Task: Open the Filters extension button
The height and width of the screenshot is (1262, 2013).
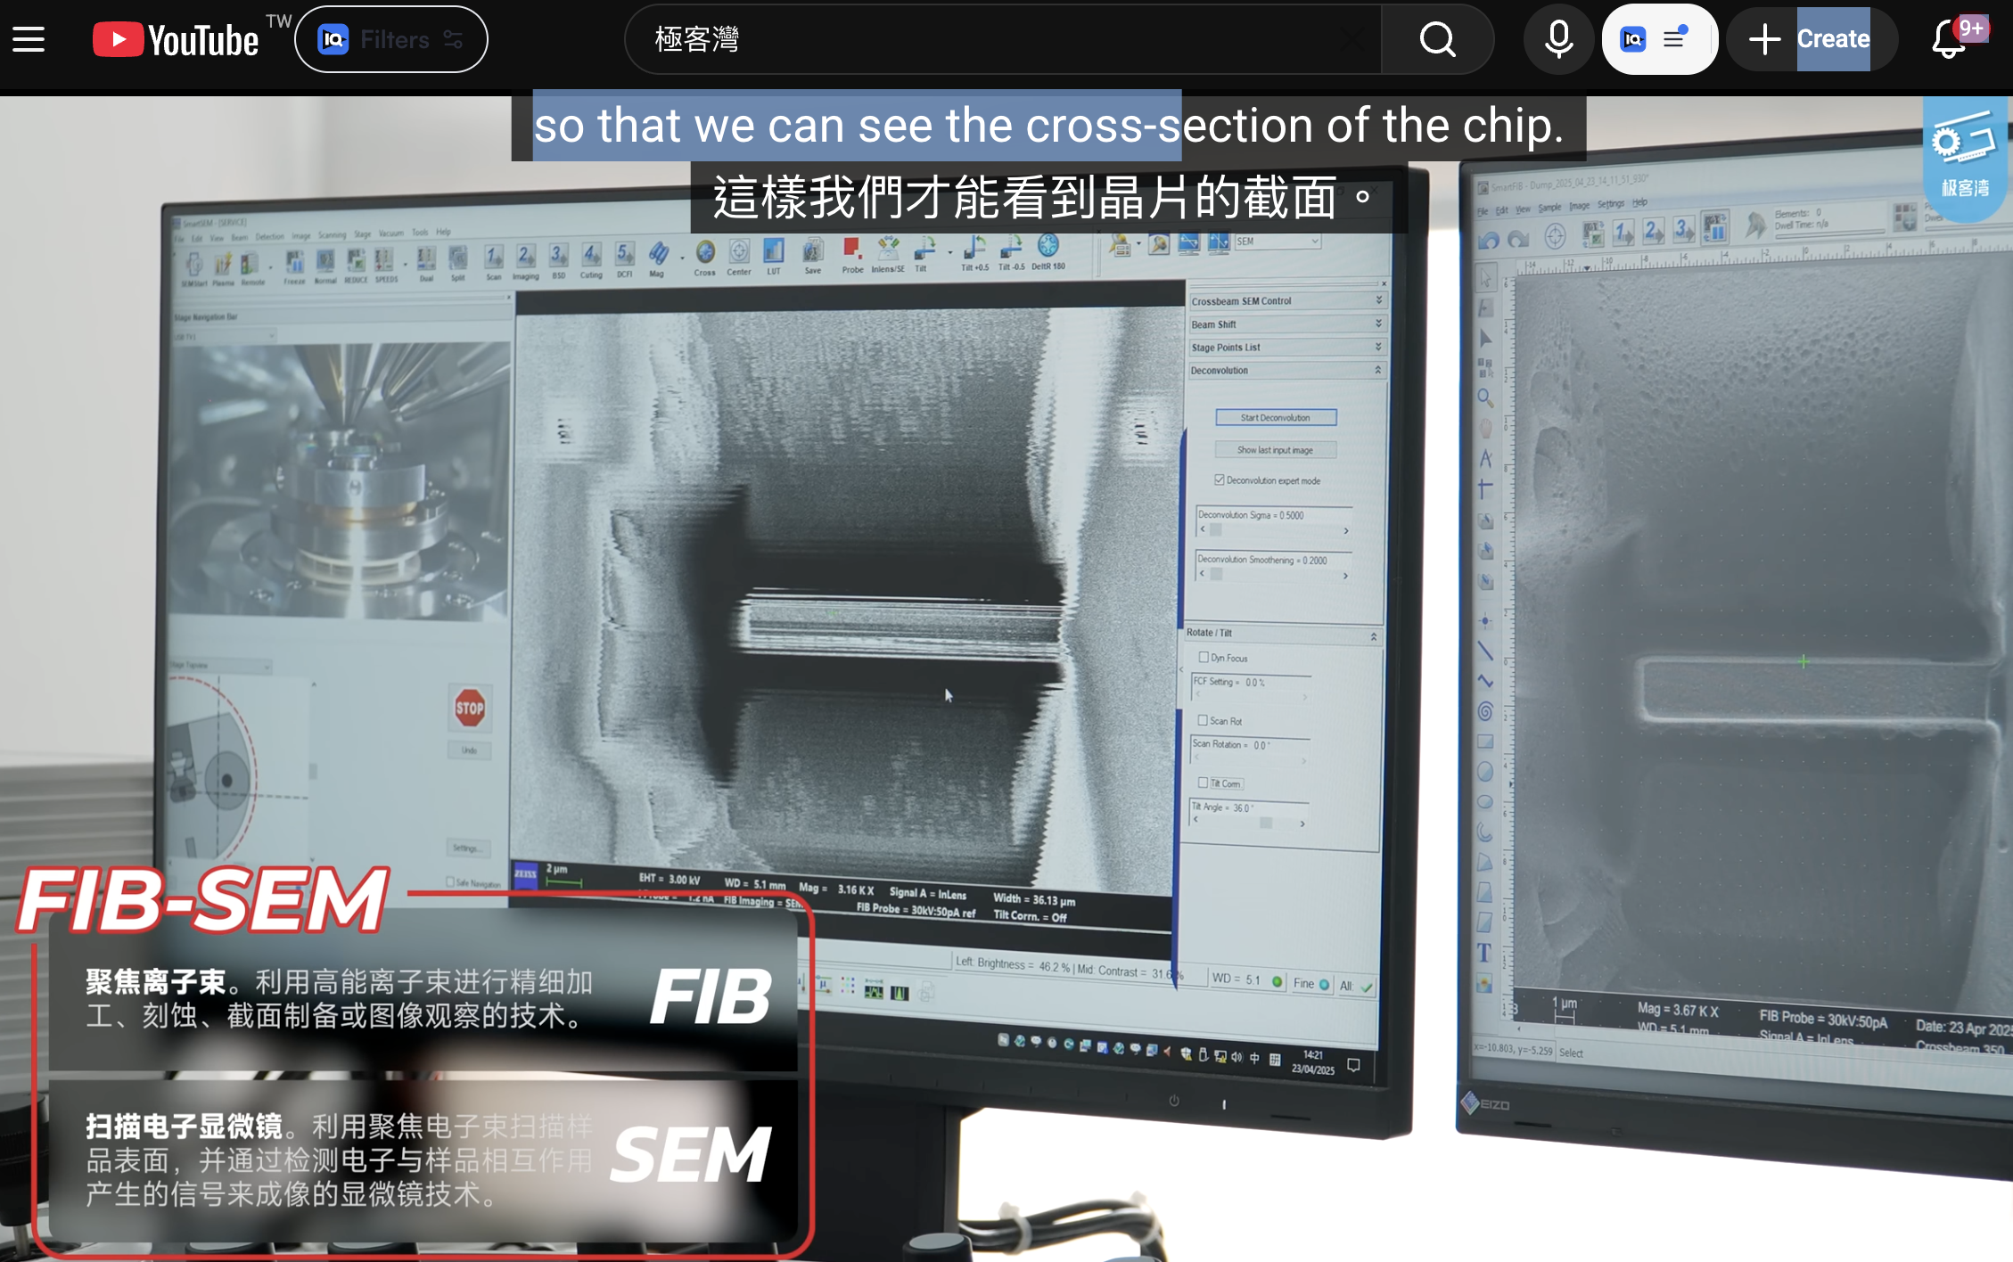Action: pyautogui.click(x=390, y=39)
